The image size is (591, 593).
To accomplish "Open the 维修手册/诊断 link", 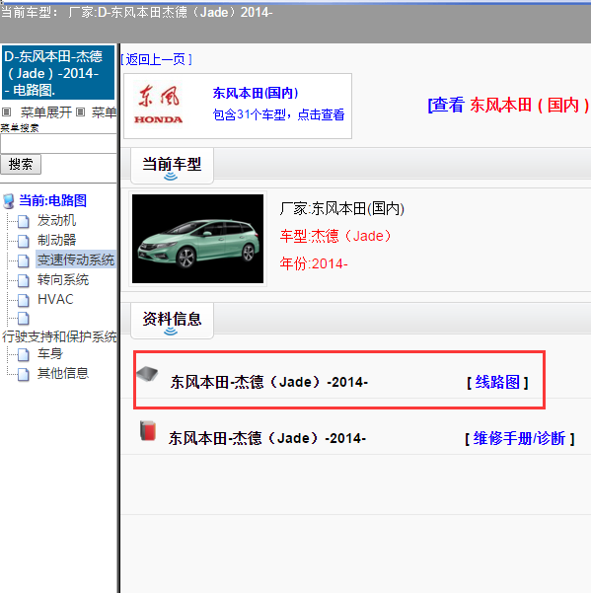I will point(520,439).
